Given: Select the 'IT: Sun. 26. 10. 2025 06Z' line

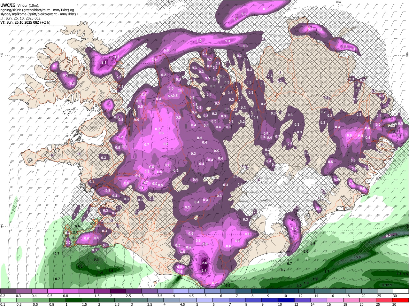Looking at the screenshot, I should 20,18.
